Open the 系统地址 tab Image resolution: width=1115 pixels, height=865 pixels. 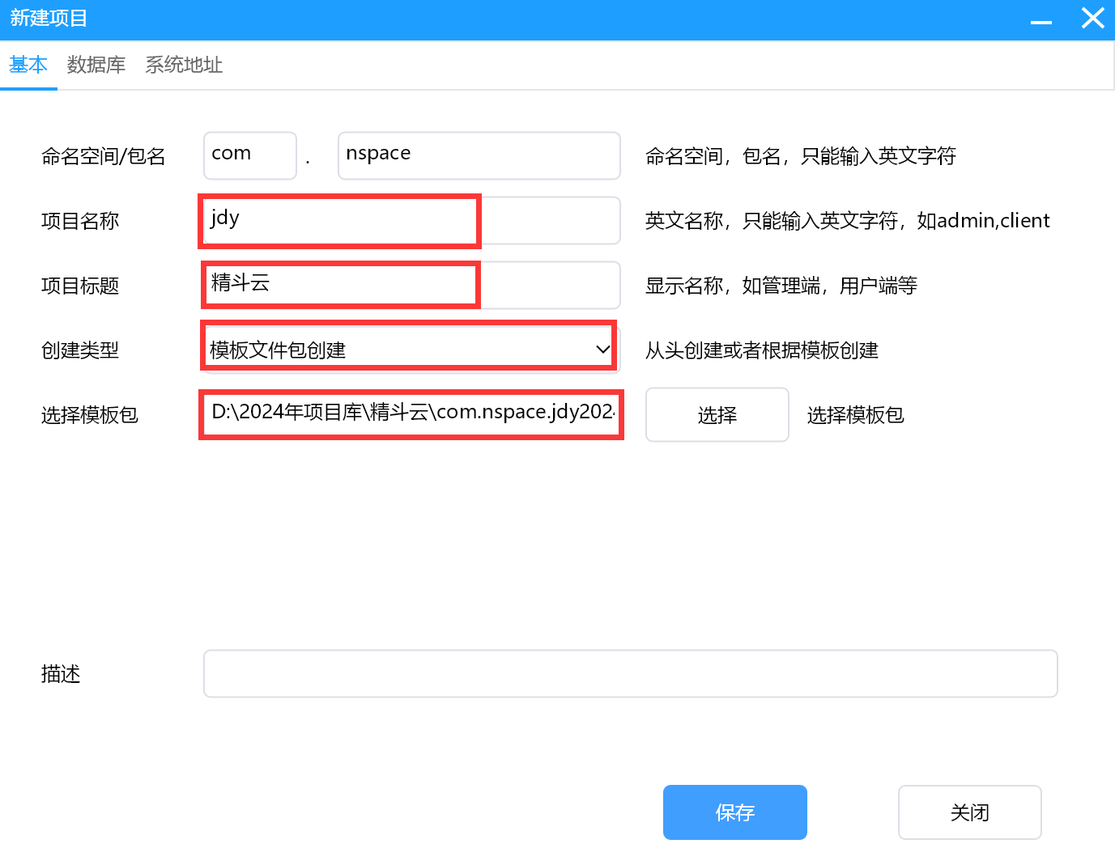[x=184, y=65]
